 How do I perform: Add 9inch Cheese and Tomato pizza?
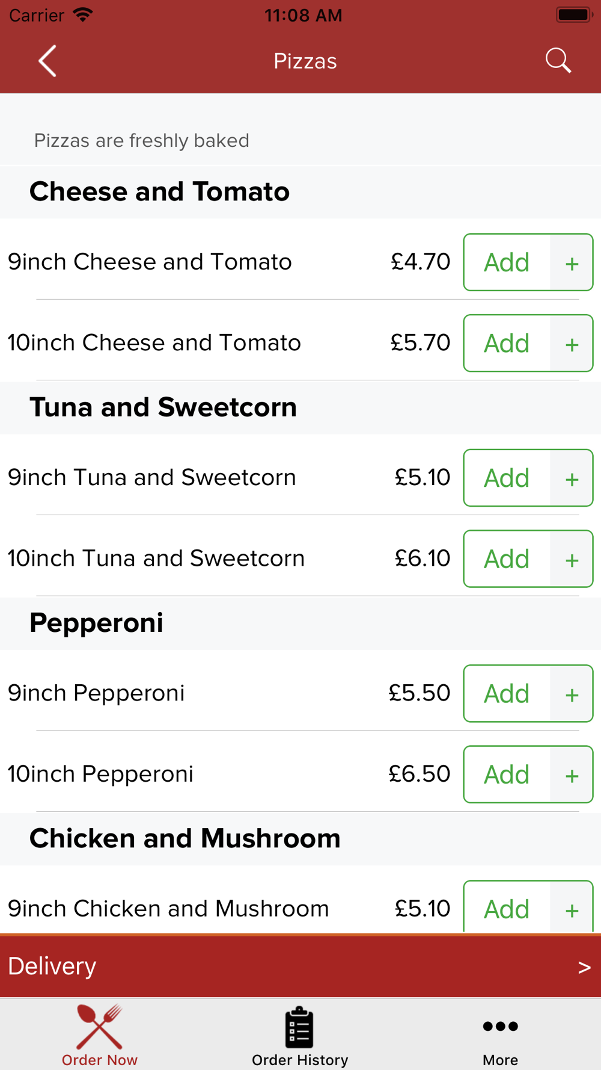pyautogui.click(x=507, y=263)
